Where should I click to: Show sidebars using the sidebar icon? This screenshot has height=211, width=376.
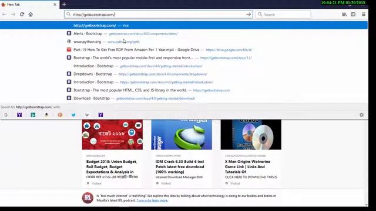coord(353,14)
